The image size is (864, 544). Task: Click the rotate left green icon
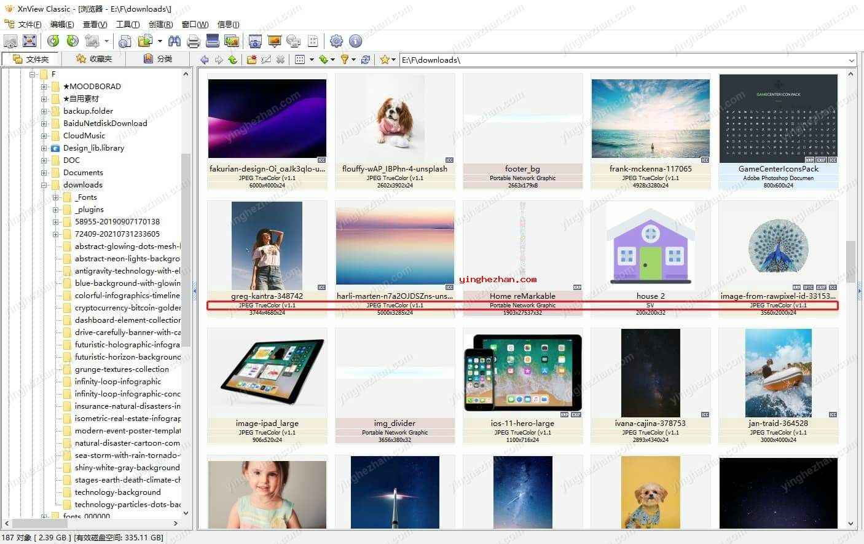tap(53, 41)
